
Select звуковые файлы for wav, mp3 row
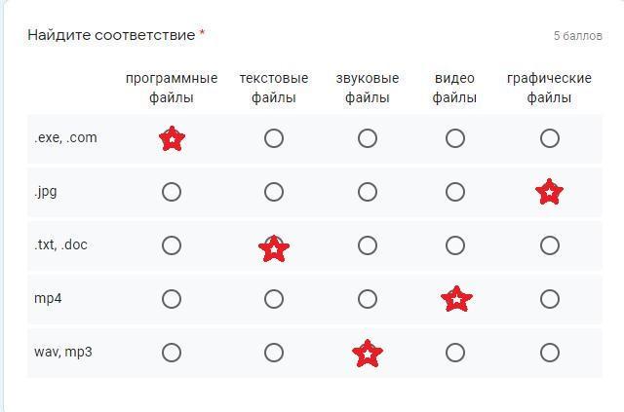(367, 353)
